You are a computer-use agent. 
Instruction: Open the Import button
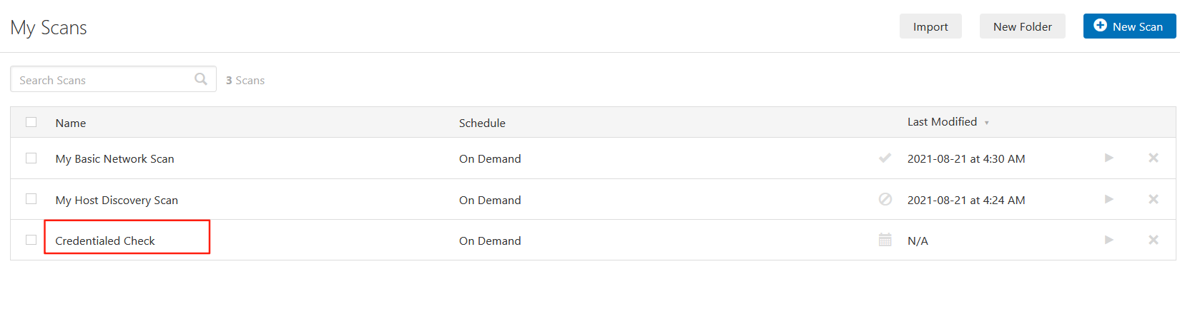pos(930,26)
